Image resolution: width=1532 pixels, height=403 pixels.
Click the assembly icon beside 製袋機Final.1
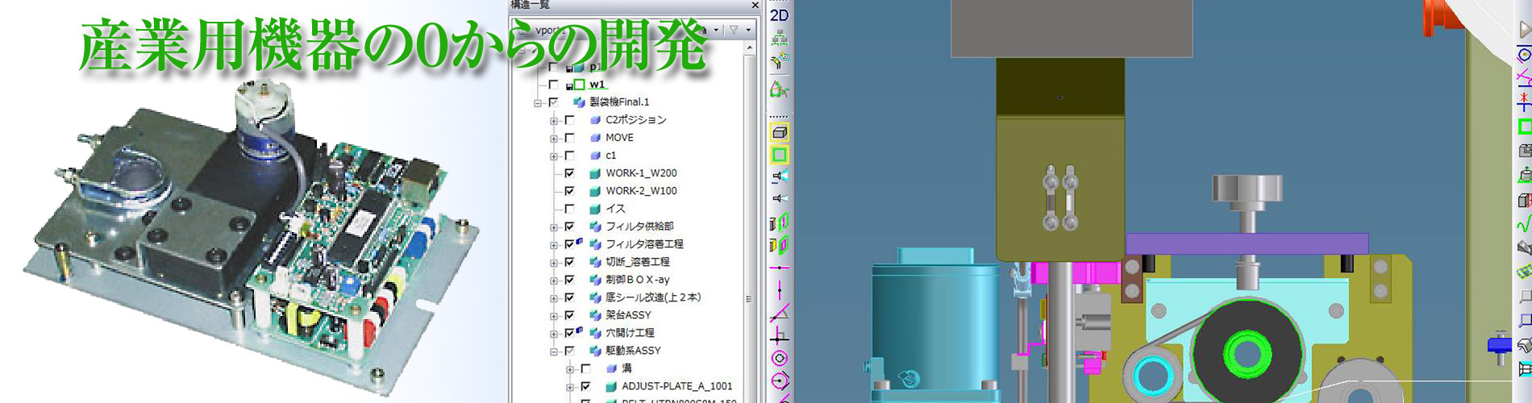579,102
